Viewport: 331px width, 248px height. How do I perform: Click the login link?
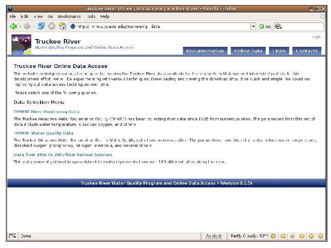[x=316, y=37]
